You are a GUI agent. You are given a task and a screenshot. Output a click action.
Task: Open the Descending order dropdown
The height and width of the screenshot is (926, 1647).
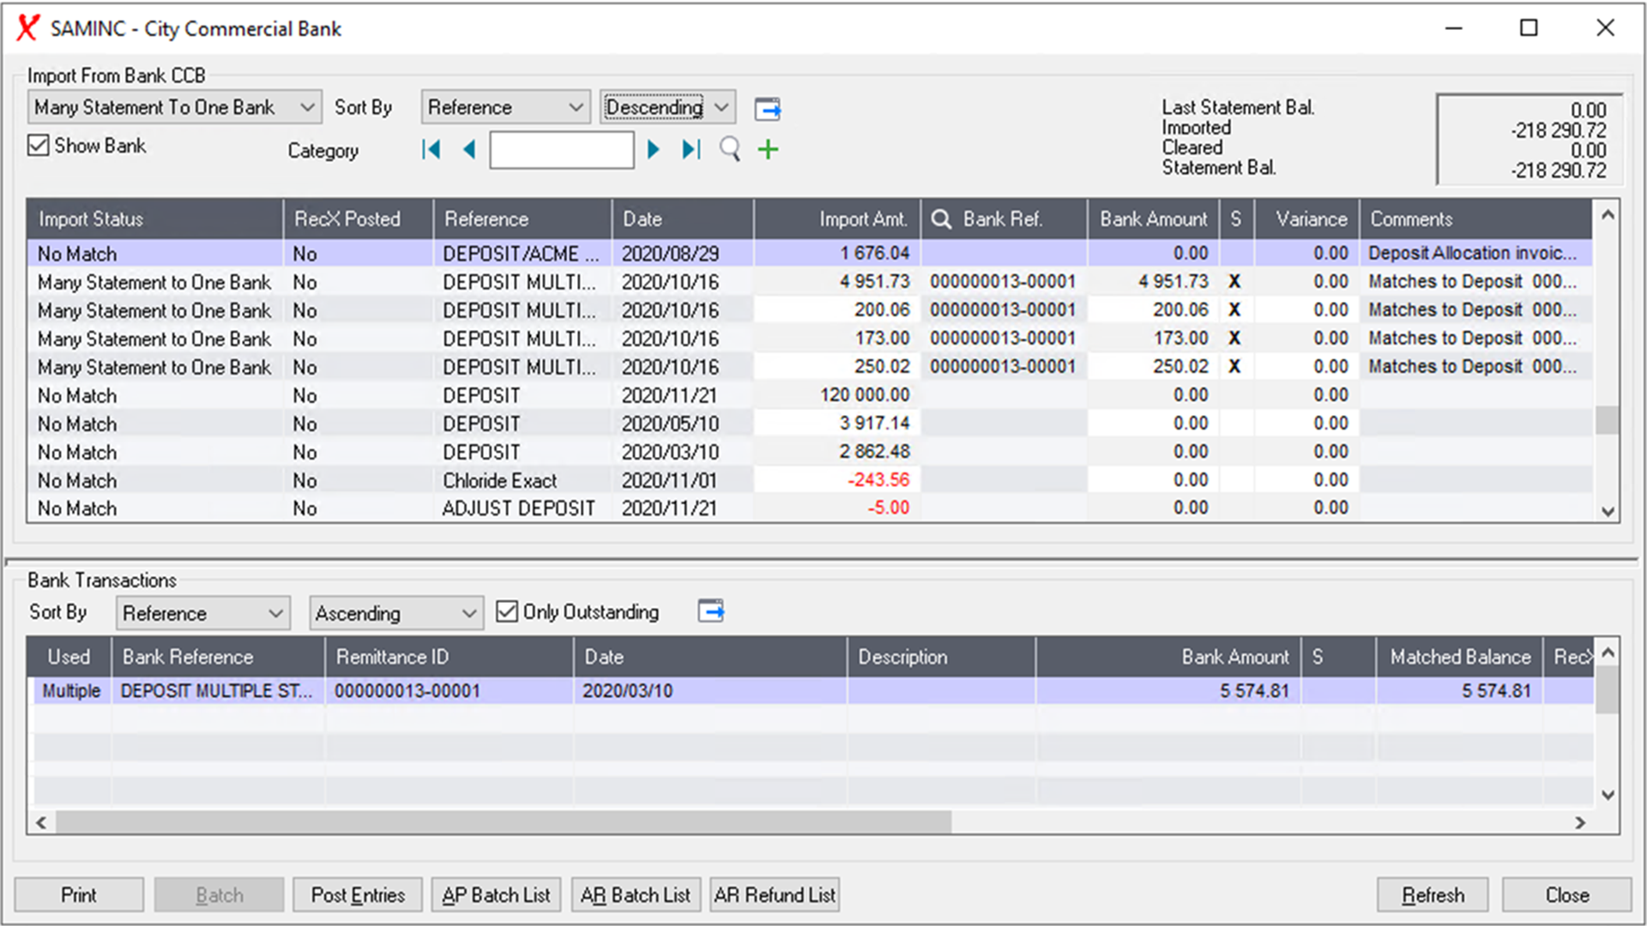667,107
